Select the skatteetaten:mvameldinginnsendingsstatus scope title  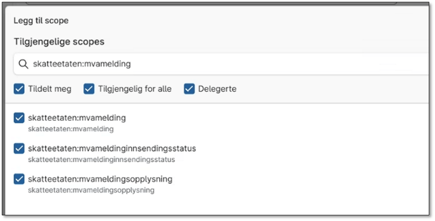(x=112, y=149)
